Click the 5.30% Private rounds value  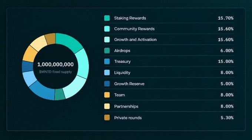[x=227, y=117]
